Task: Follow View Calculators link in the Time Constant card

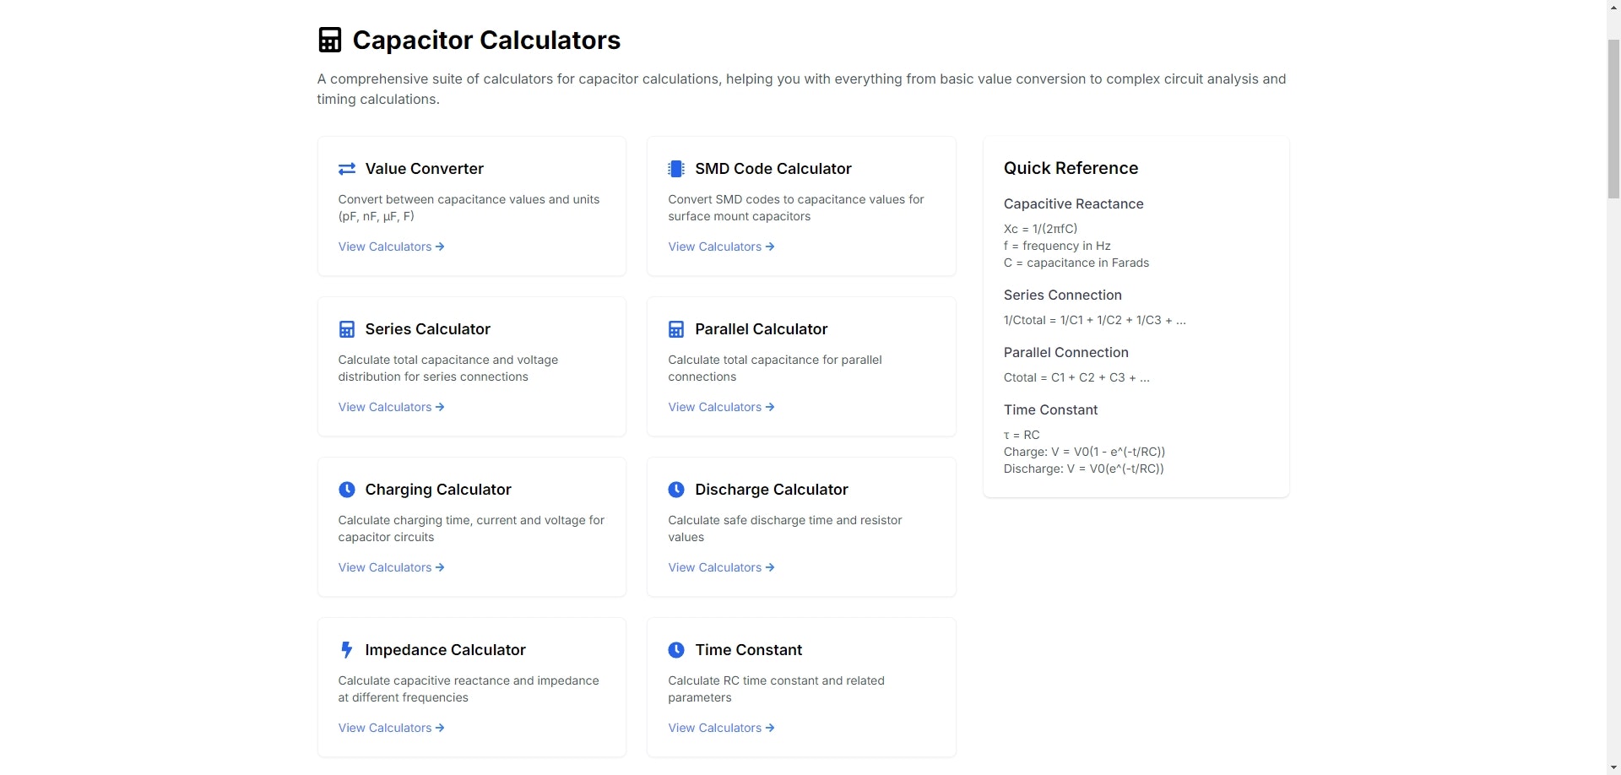Action: (721, 728)
